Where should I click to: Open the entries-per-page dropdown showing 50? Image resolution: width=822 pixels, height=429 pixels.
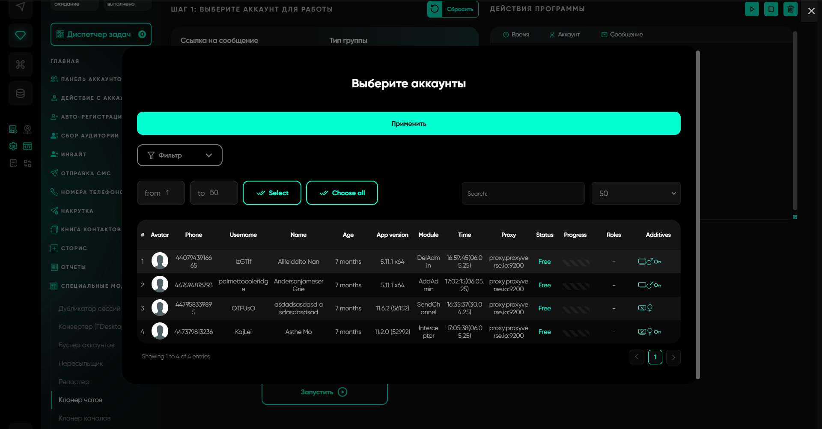click(636, 194)
